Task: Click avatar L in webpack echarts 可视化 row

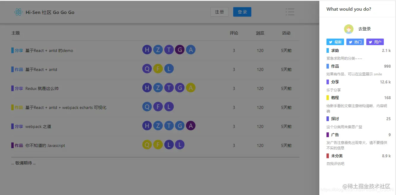Action: [169, 107]
